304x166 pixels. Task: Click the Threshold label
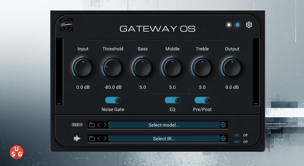[x=113, y=49]
